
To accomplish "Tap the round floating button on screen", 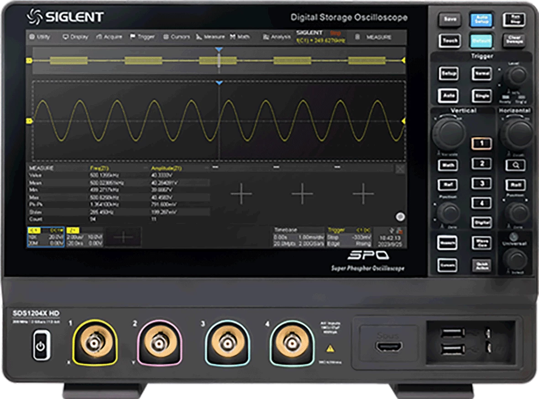I will pos(400,217).
